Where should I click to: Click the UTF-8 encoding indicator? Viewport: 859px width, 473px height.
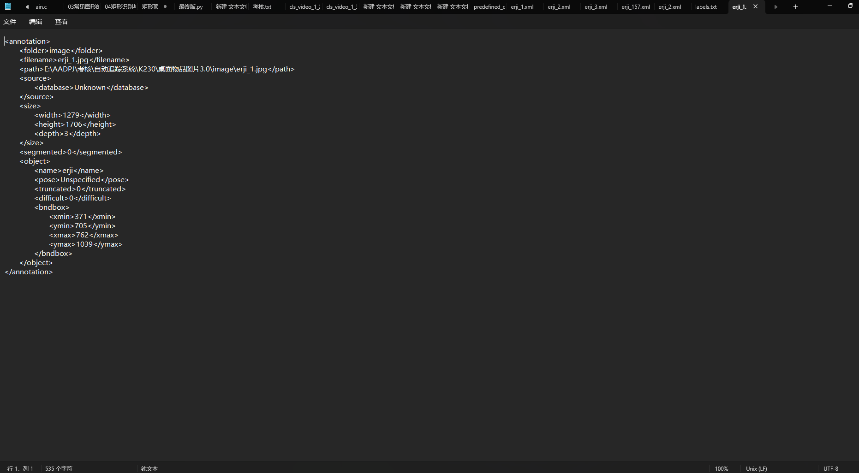pos(830,468)
